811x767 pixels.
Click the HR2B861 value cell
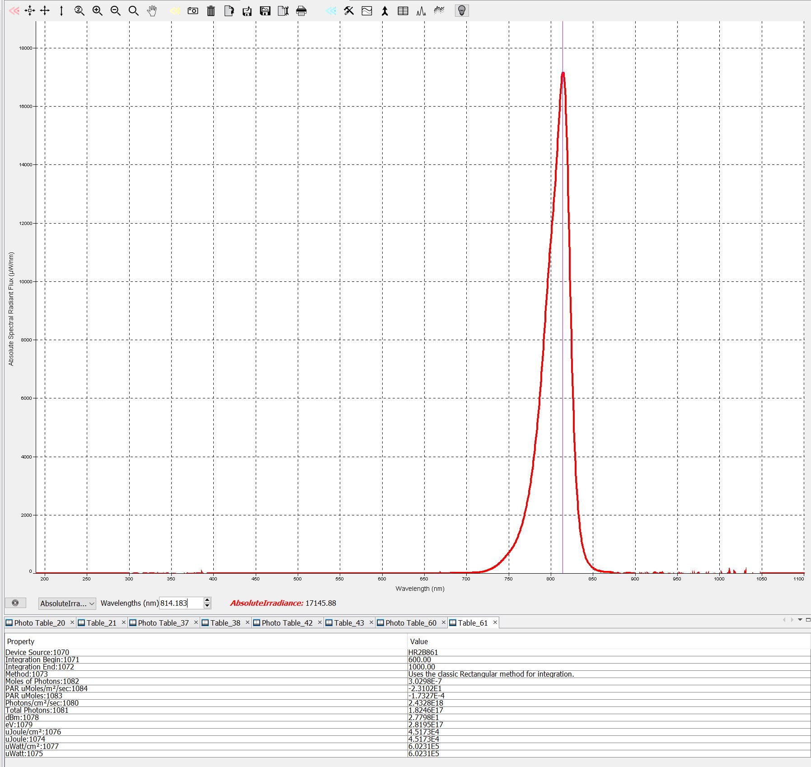point(609,652)
